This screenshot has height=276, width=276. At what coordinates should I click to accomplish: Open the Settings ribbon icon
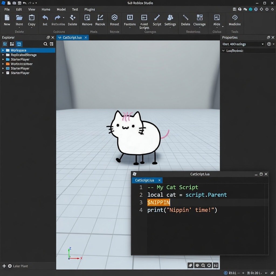click(170, 18)
